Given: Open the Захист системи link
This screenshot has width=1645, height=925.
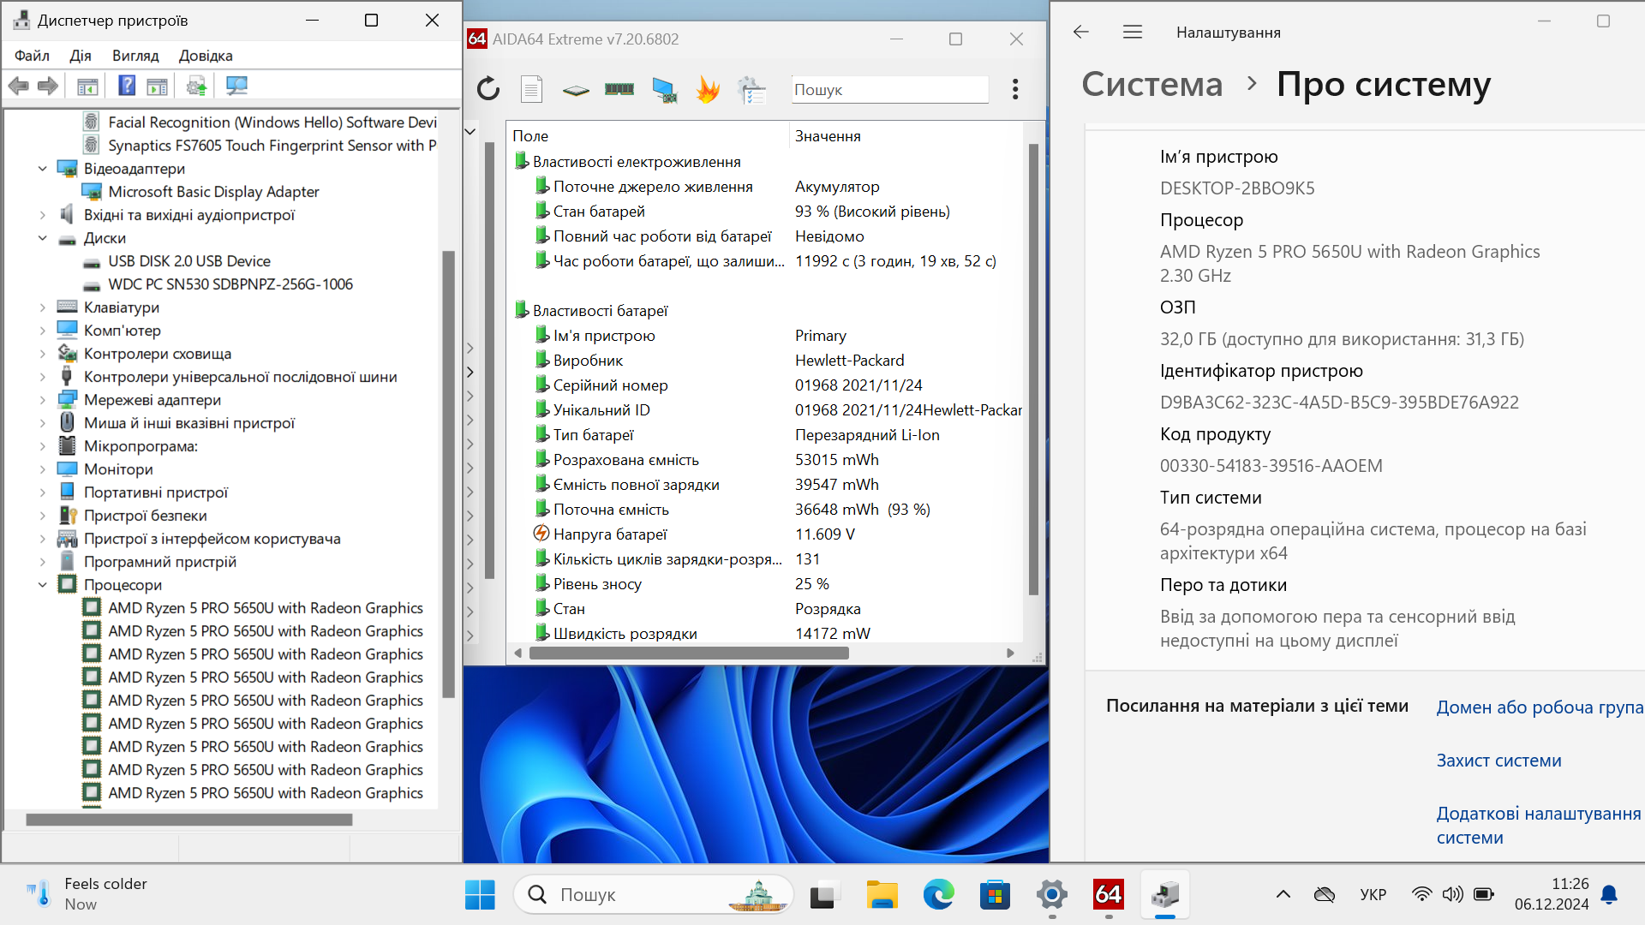Looking at the screenshot, I should 1498,761.
